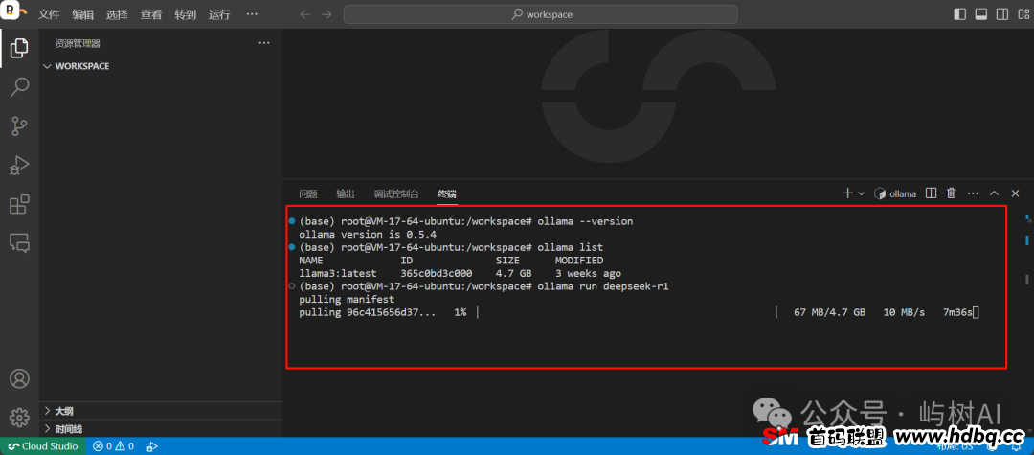The image size is (1034, 455).
Task: Open the Accounts menu icon
Action: pyautogui.click(x=19, y=378)
